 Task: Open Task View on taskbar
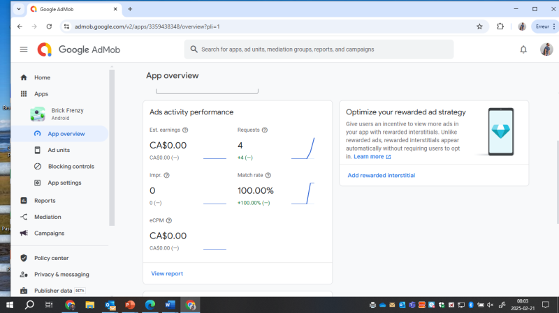tap(49, 305)
